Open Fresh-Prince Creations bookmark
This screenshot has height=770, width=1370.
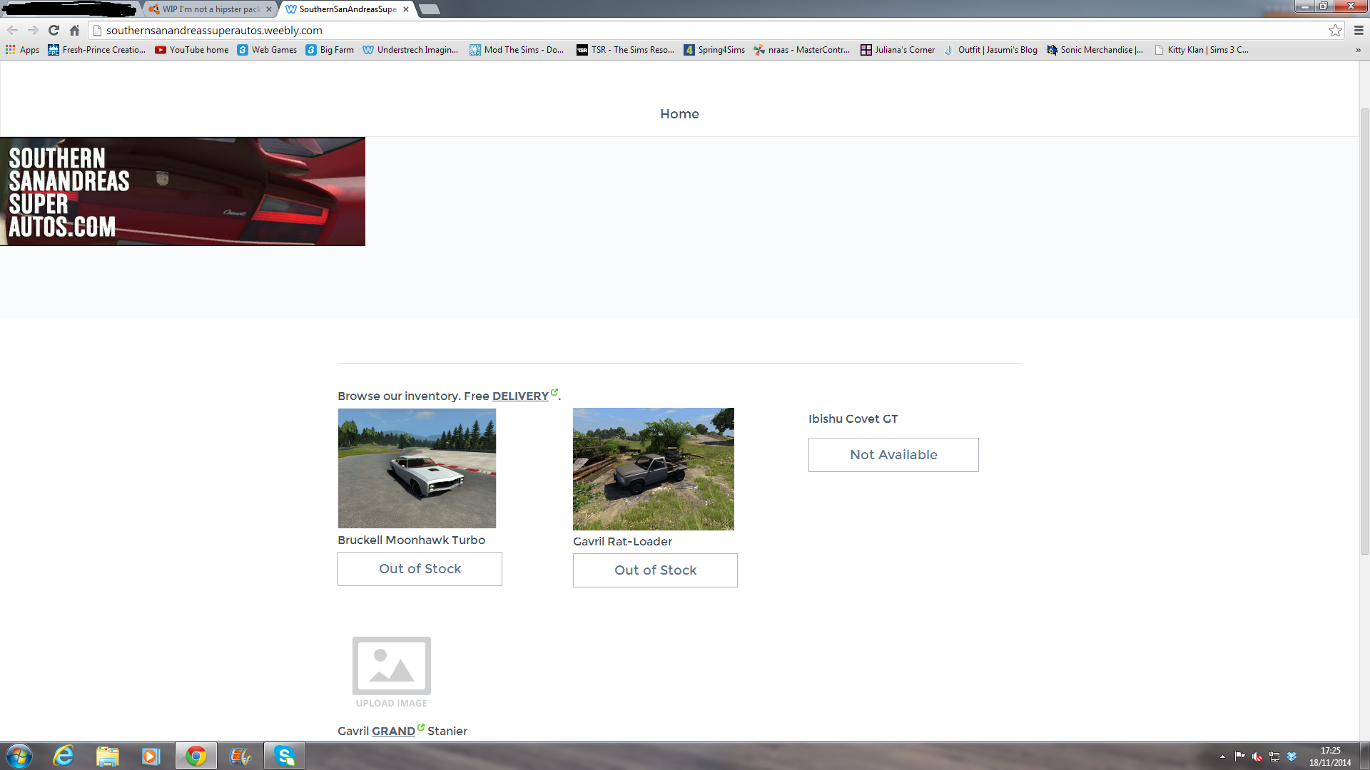click(x=96, y=50)
